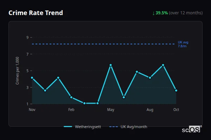Click the '(over 12 months)' label
211x140 pixels.
(x=186, y=13)
